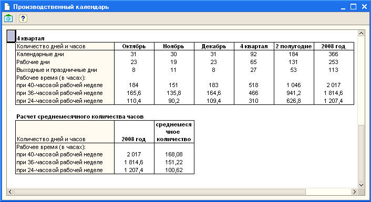Select the top-left corner spreadsheet cell
Image resolution: width=371 pixels, height=202 pixels.
[x=11, y=36]
